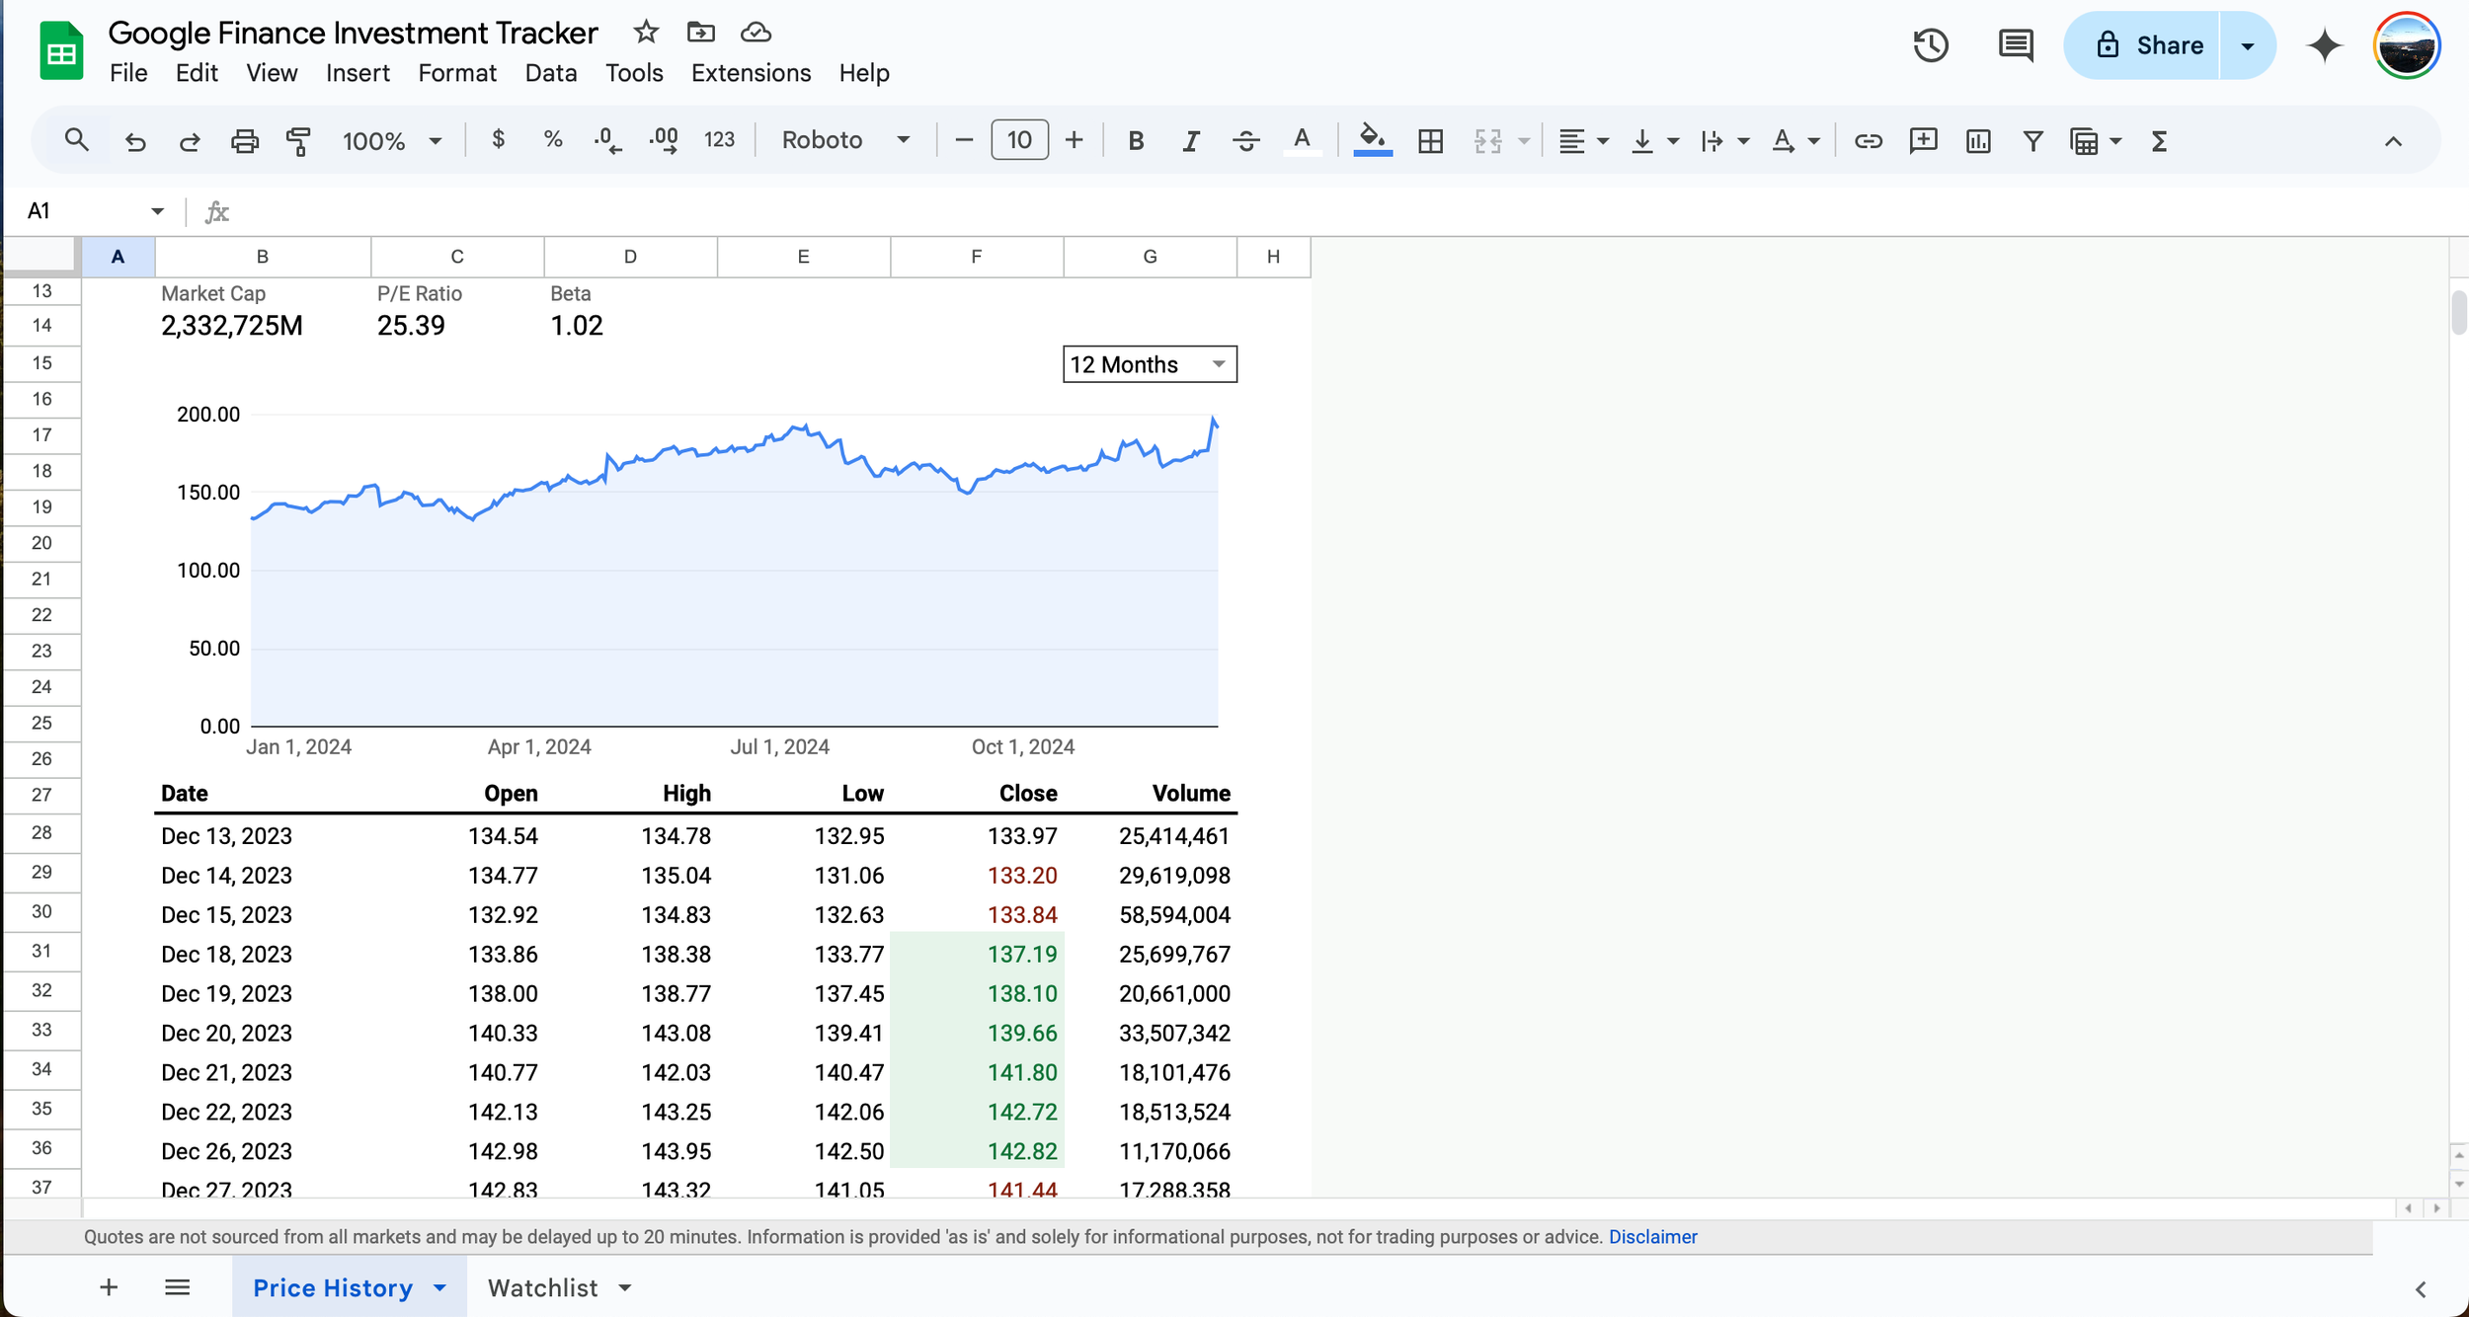Open the comments panel icon
The image size is (2469, 1317).
click(x=2015, y=45)
